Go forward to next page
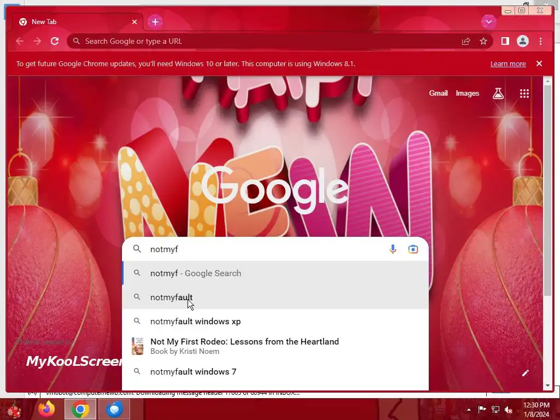 (x=37, y=41)
